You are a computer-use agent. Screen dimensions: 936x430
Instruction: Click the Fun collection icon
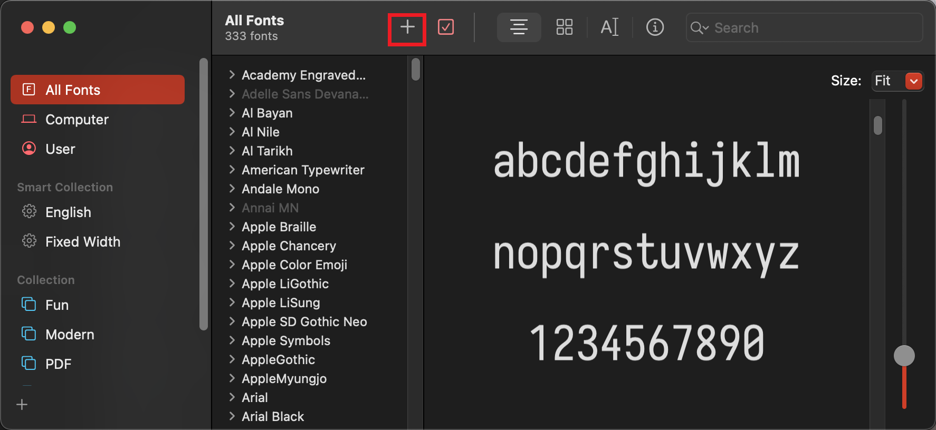28,304
